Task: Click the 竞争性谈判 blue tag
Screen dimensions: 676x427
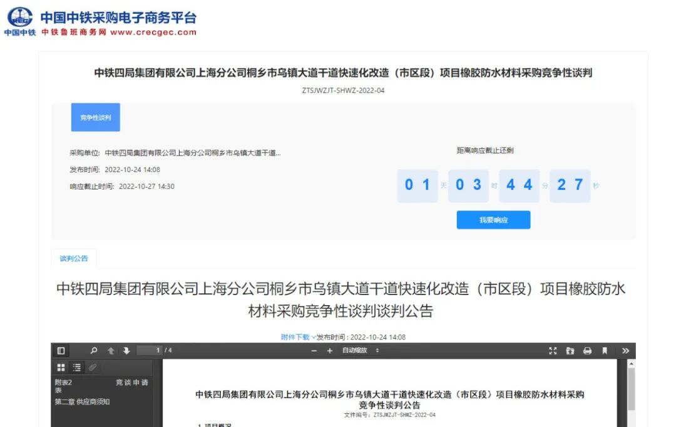Action: click(96, 117)
